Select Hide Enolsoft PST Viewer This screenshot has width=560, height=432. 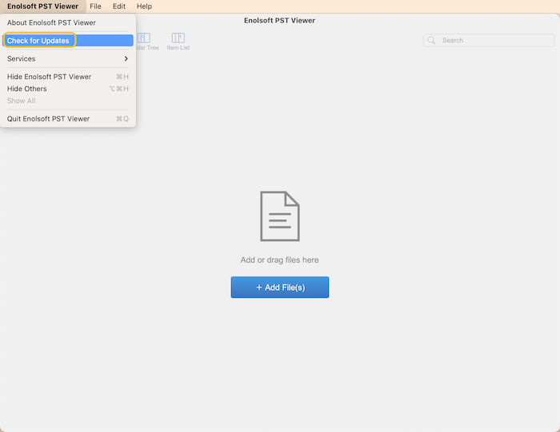point(49,77)
